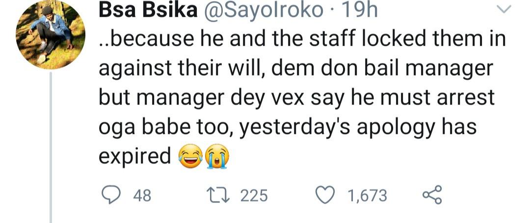Click the reply speech bubble icon
530x223 pixels.
point(111,196)
